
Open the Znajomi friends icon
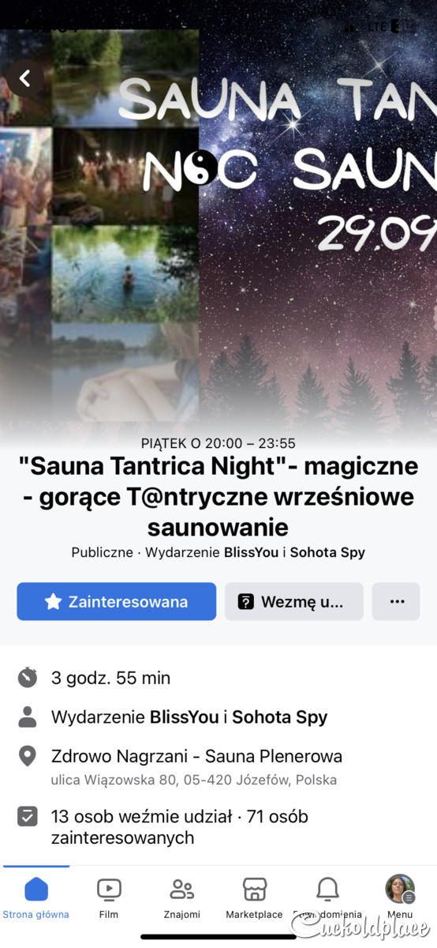182,898
